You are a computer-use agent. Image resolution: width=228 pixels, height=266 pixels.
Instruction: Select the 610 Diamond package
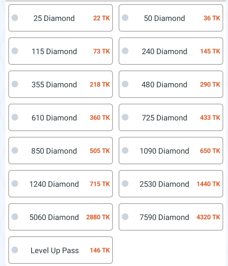(x=60, y=118)
